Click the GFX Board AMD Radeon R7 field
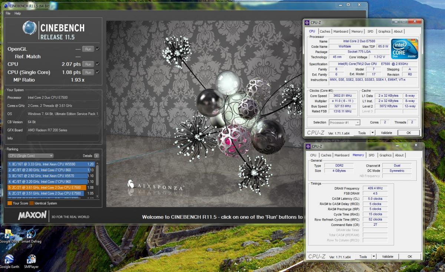This screenshot has height=272, width=445. tap(63, 130)
